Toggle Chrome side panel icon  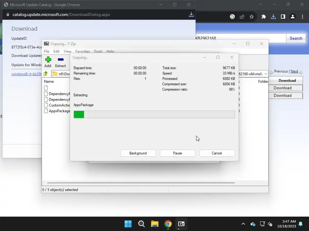(283, 17)
